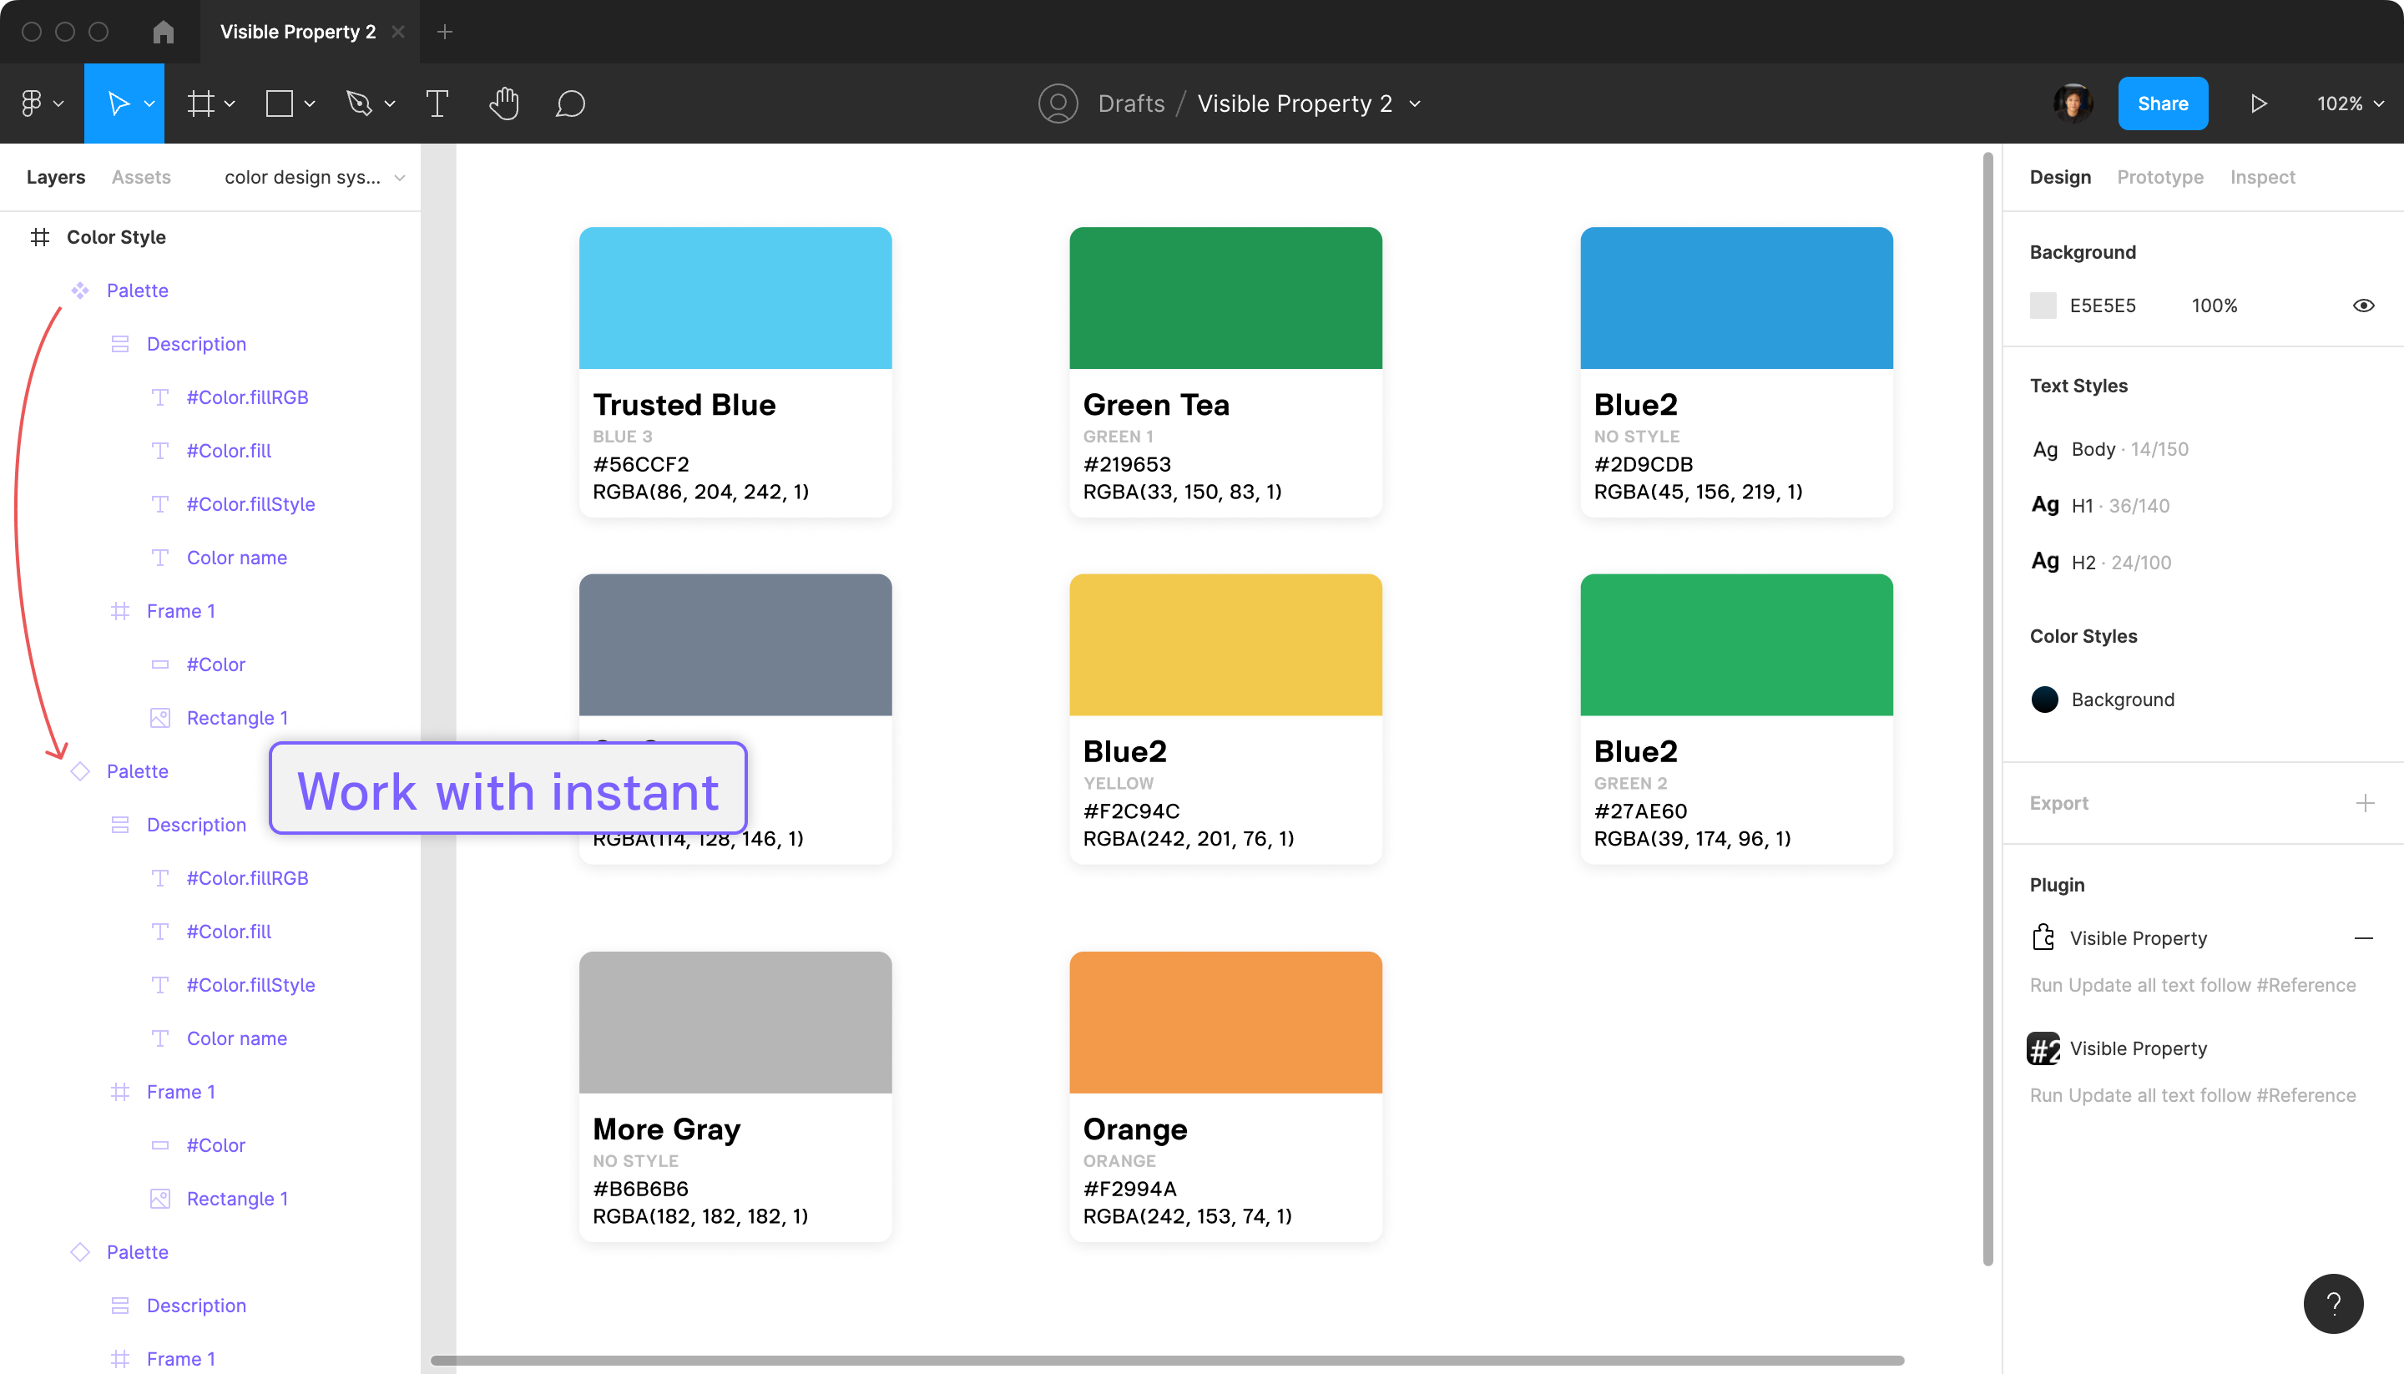Select the Frame tool
Screen dimensions: 2404x1374
pos(201,103)
